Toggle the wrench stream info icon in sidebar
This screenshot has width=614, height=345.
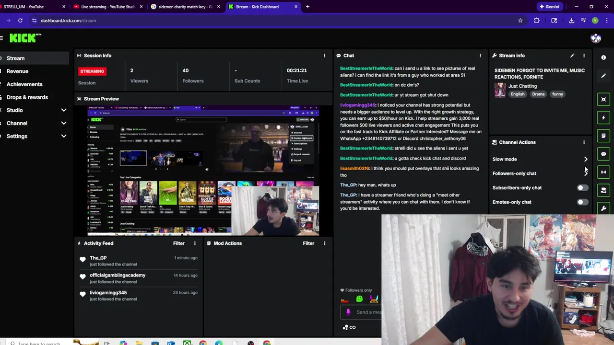603,208
